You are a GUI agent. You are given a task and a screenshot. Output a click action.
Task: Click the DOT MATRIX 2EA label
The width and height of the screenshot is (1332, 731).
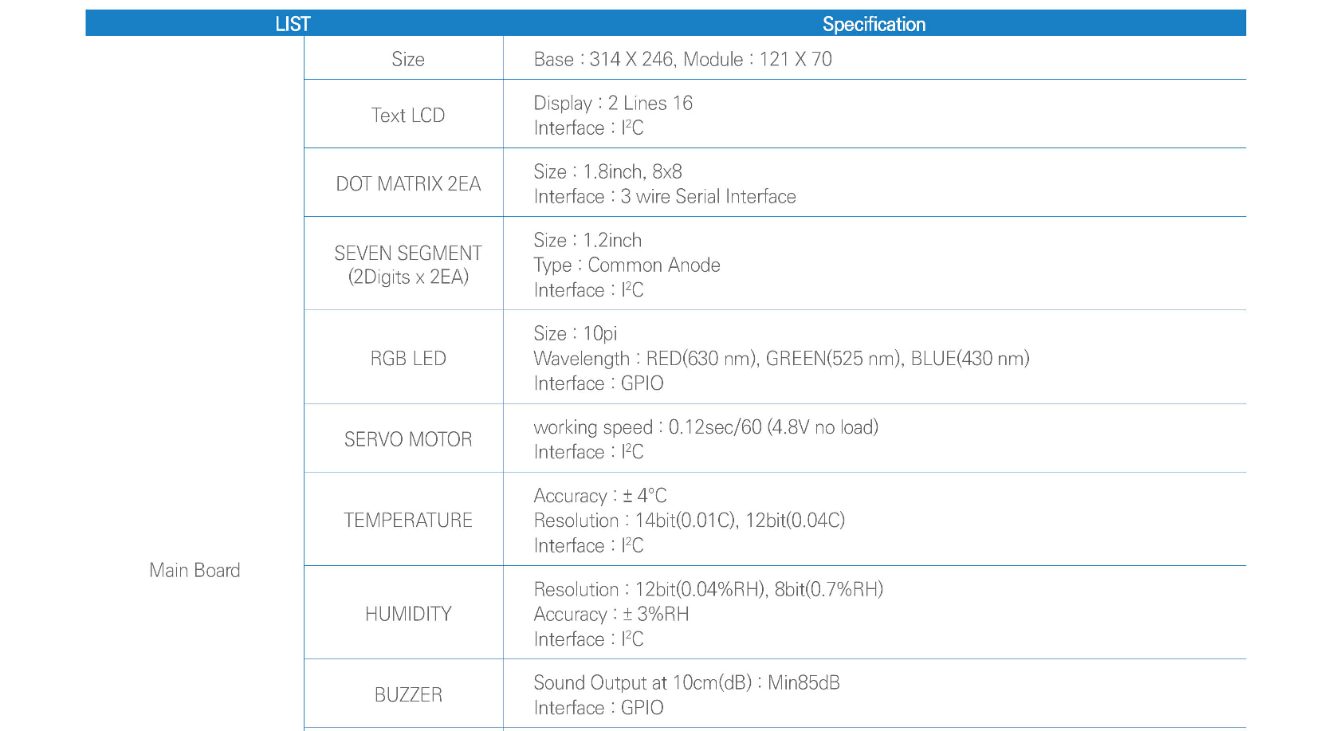pyautogui.click(x=407, y=183)
